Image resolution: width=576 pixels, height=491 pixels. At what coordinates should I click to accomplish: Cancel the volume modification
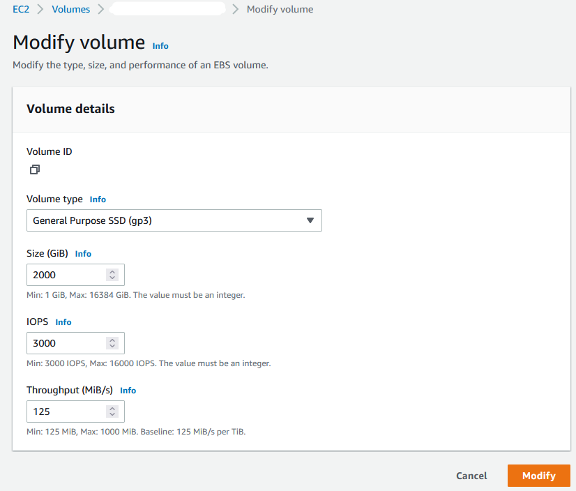click(x=471, y=476)
